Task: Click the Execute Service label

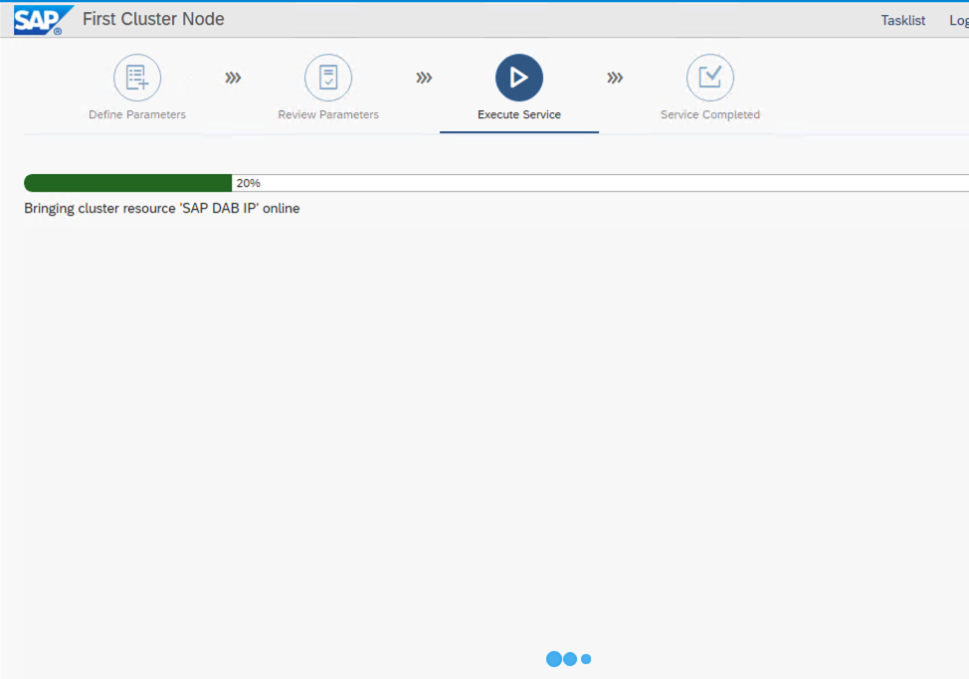Action: pos(519,114)
